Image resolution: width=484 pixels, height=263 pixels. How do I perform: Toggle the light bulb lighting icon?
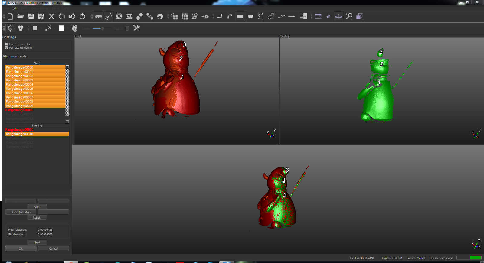point(10,28)
